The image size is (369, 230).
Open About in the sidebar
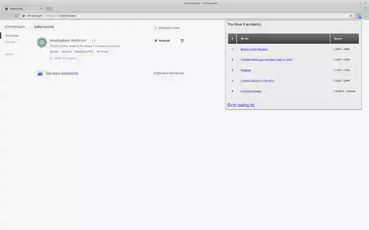click(x=9, y=54)
